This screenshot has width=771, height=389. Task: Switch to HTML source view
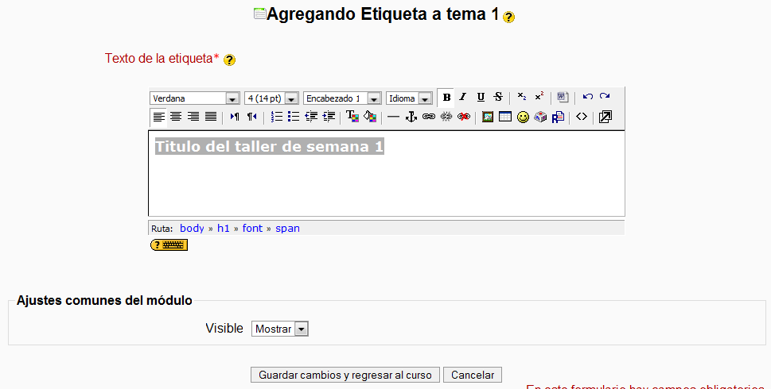[x=582, y=117]
